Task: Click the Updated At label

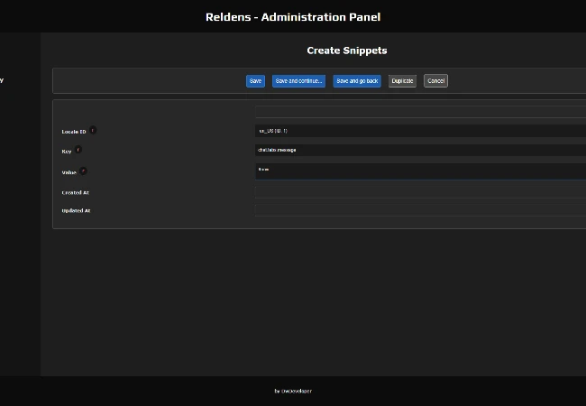Action: (76, 210)
